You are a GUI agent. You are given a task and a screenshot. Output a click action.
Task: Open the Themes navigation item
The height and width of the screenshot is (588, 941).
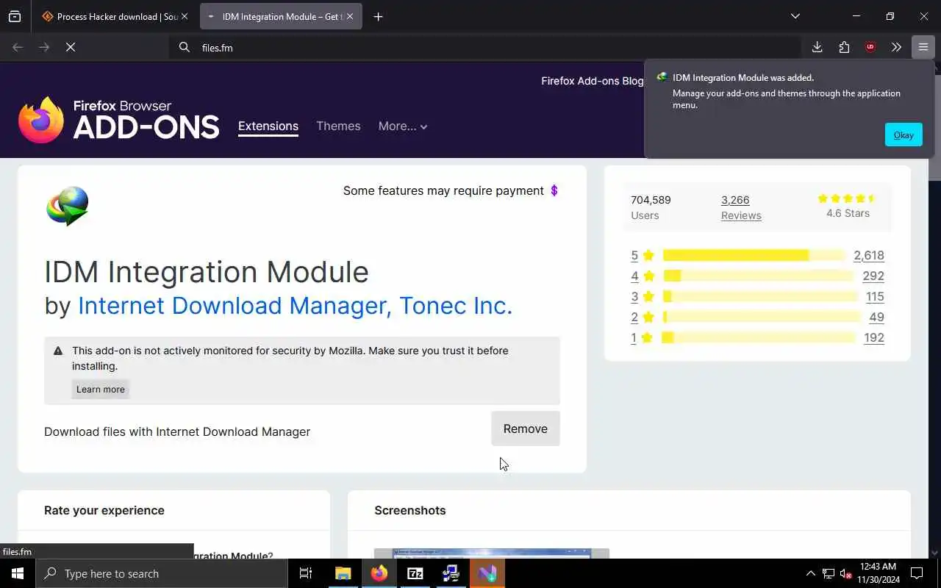338,126
